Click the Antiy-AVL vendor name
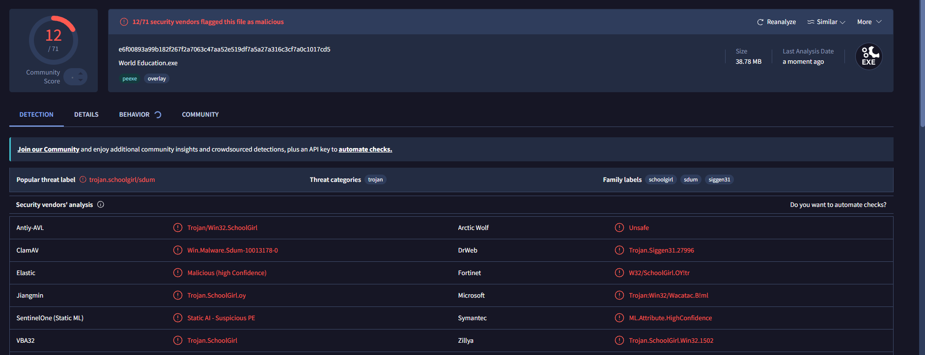Screen dimensions: 925x355 click(30, 228)
